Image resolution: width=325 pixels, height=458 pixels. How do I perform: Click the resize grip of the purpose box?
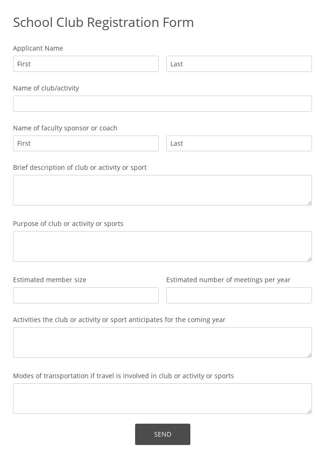[309, 259]
